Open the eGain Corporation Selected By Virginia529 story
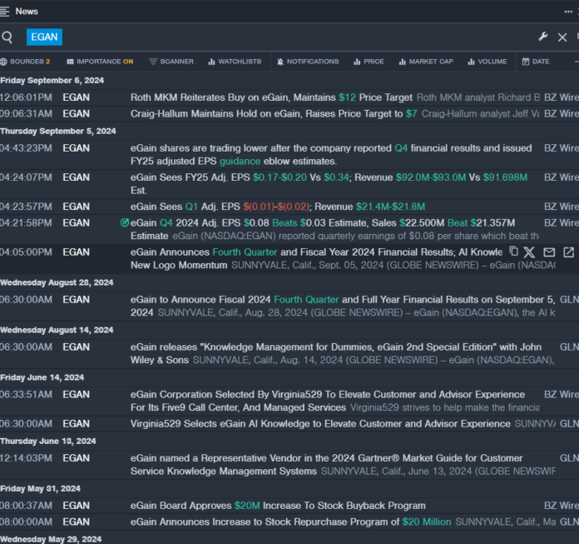Image resolution: width=579 pixels, height=544 pixels. tap(328, 401)
